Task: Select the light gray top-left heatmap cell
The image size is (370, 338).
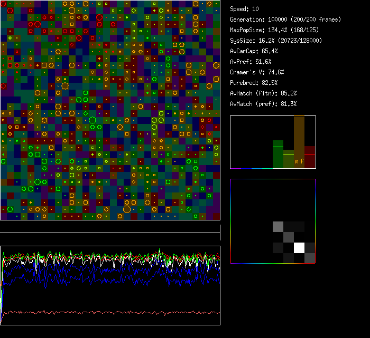Action: [x=278, y=227]
